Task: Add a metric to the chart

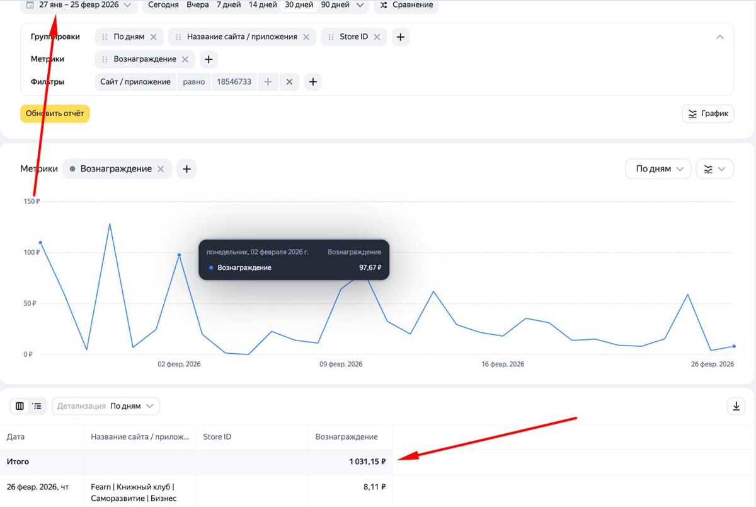Action: pyautogui.click(x=186, y=169)
